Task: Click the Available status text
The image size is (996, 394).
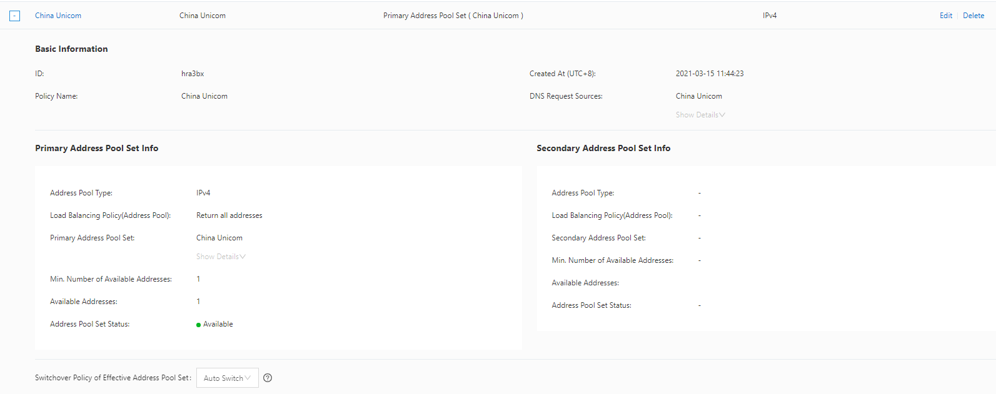Action: click(x=218, y=324)
